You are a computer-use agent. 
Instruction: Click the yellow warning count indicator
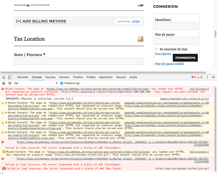click(x=200, y=77)
